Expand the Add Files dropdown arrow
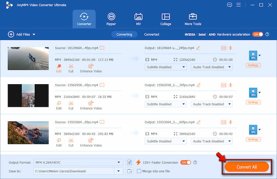 coord(34,35)
